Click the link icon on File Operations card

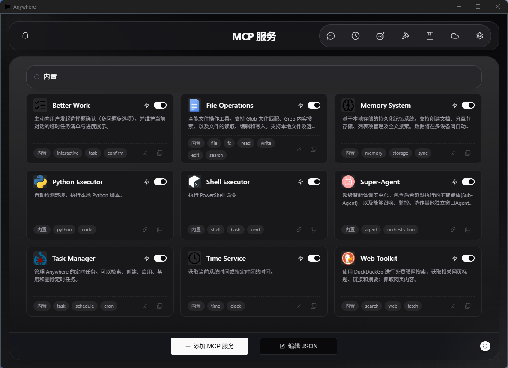pyautogui.click(x=299, y=149)
